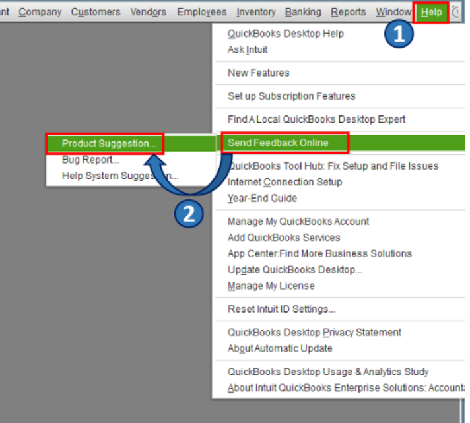Select Product Suggestion from submenu
470x423 pixels.
(x=131, y=143)
